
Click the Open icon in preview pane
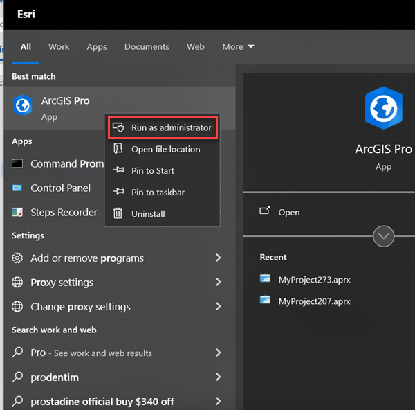265,211
